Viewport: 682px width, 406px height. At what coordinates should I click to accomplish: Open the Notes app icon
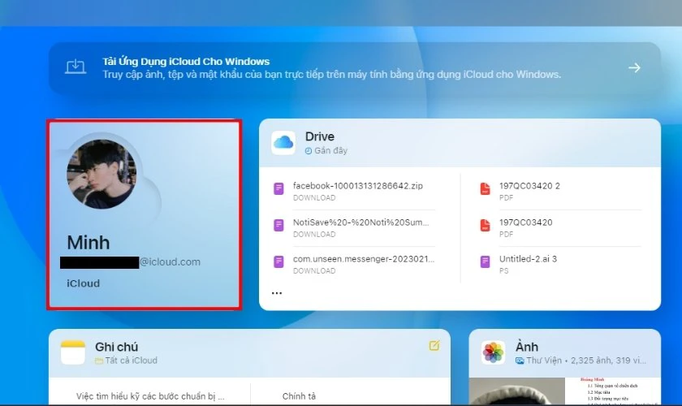(72, 352)
